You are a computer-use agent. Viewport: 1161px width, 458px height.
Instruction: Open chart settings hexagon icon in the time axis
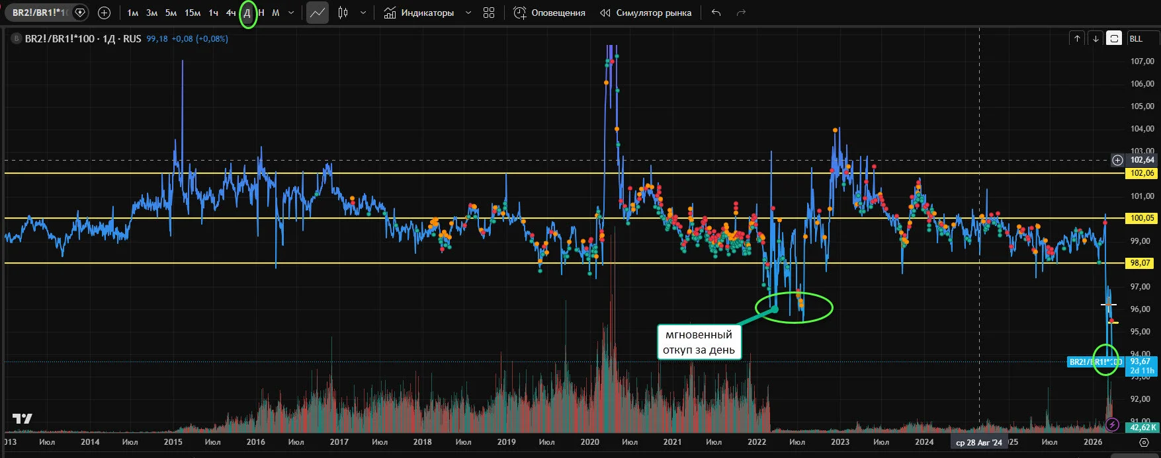(x=1144, y=442)
